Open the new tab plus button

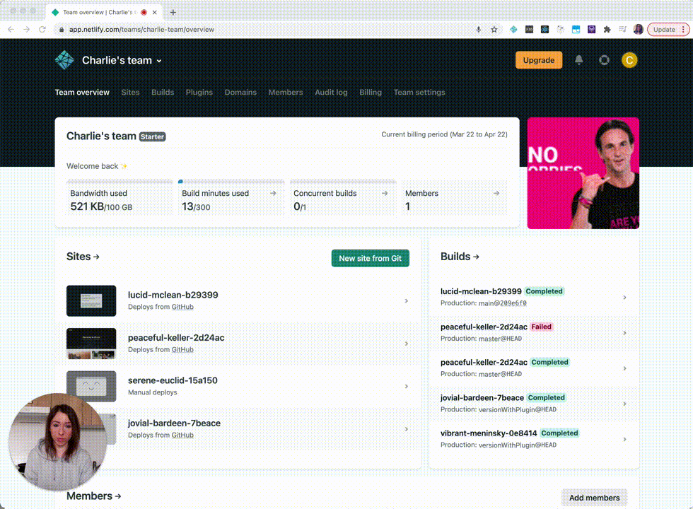coord(173,13)
